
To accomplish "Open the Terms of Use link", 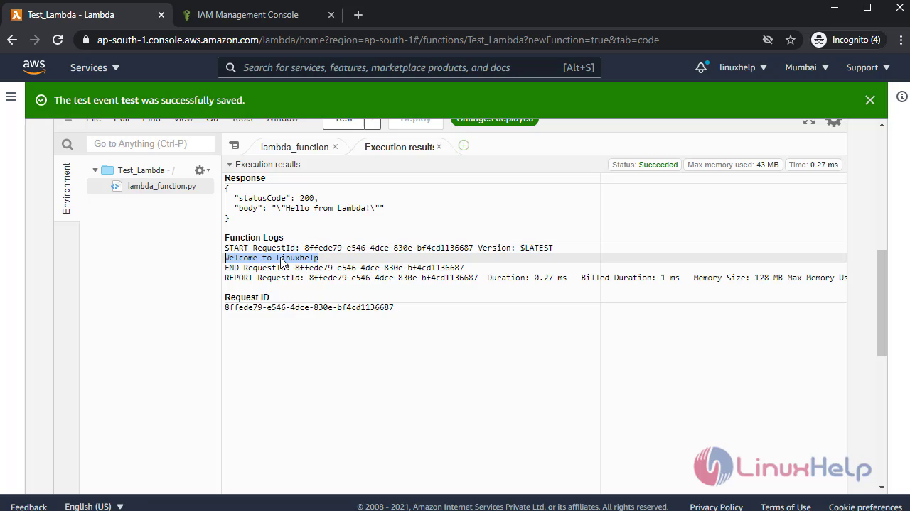I will tap(786, 507).
